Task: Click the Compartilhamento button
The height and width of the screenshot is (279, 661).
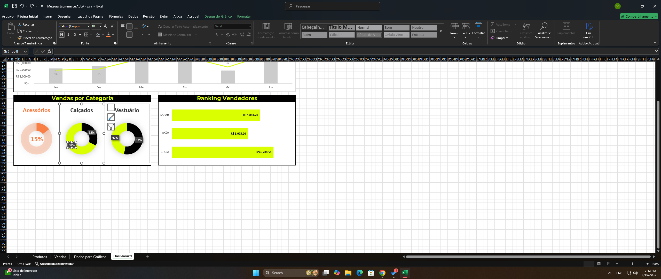Action: click(x=639, y=16)
